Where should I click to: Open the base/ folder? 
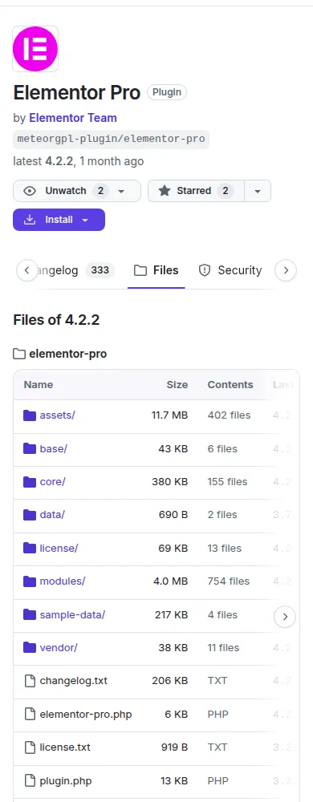pos(53,448)
